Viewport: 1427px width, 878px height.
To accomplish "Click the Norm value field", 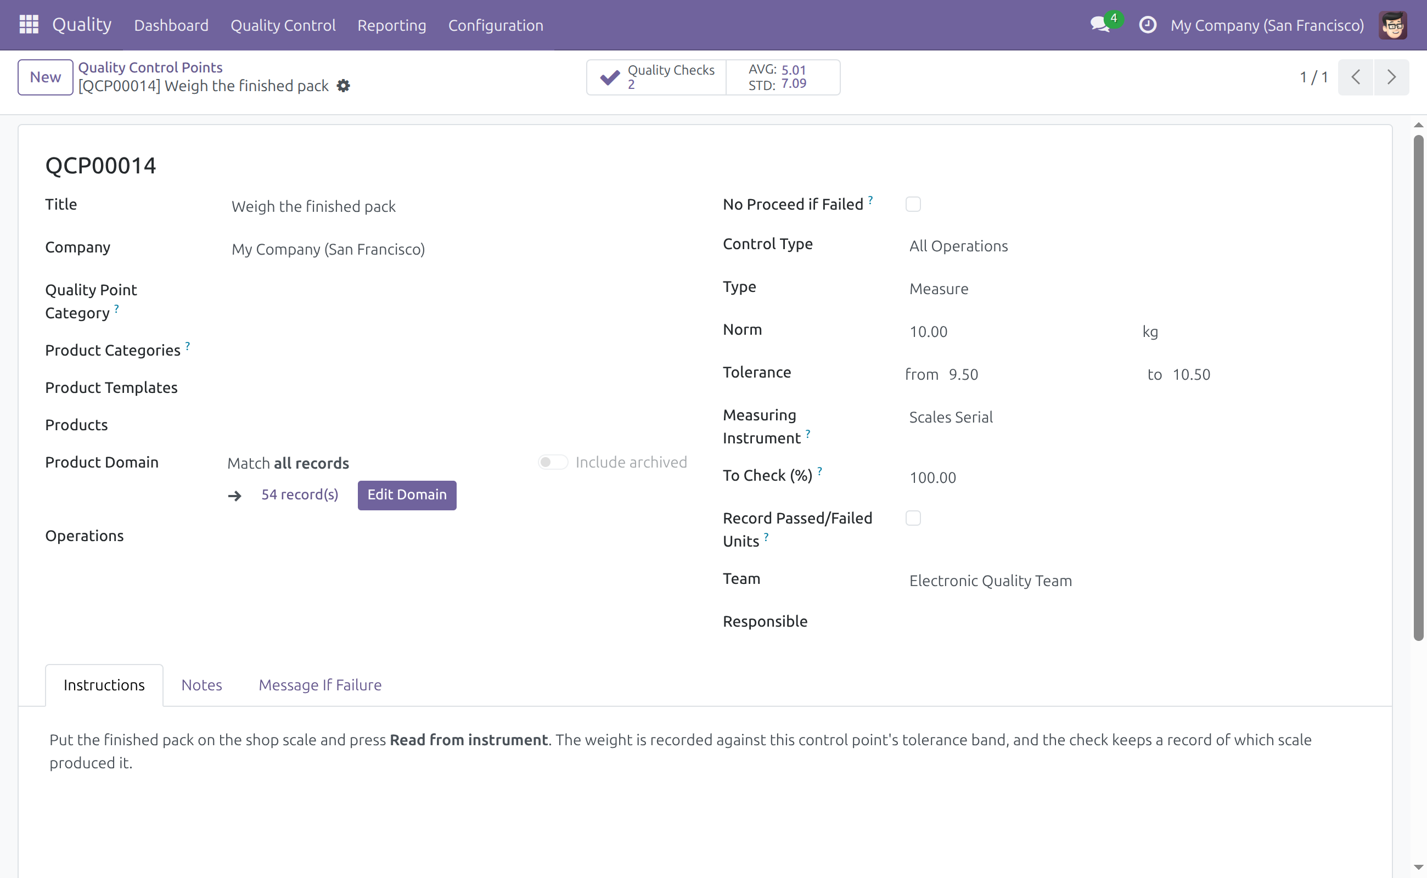I will point(1018,332).
